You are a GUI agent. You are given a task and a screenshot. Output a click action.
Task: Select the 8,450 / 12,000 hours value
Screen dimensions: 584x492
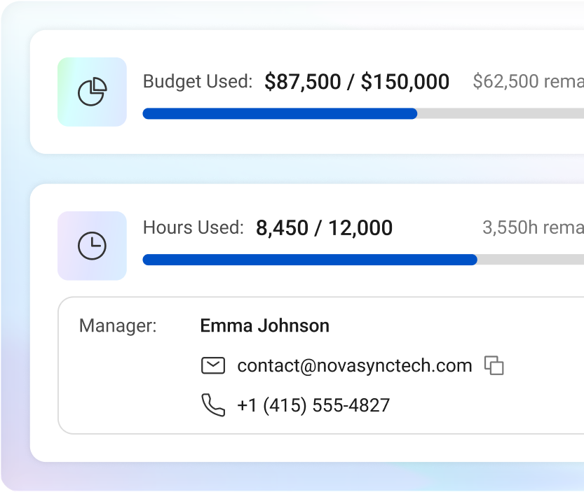click(x=324, y=228)
